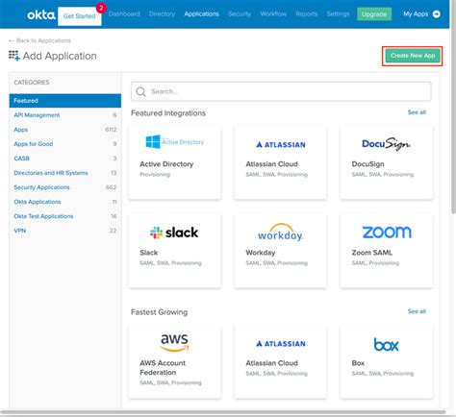Click the Atlassian Cloud title in Featured Integrations
Viewport: 456px width, 417px height.
tap(271, 164)
